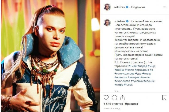The image size is (169, 112).
Task: Click the main post photo
Action: click(x=51, y=56)
